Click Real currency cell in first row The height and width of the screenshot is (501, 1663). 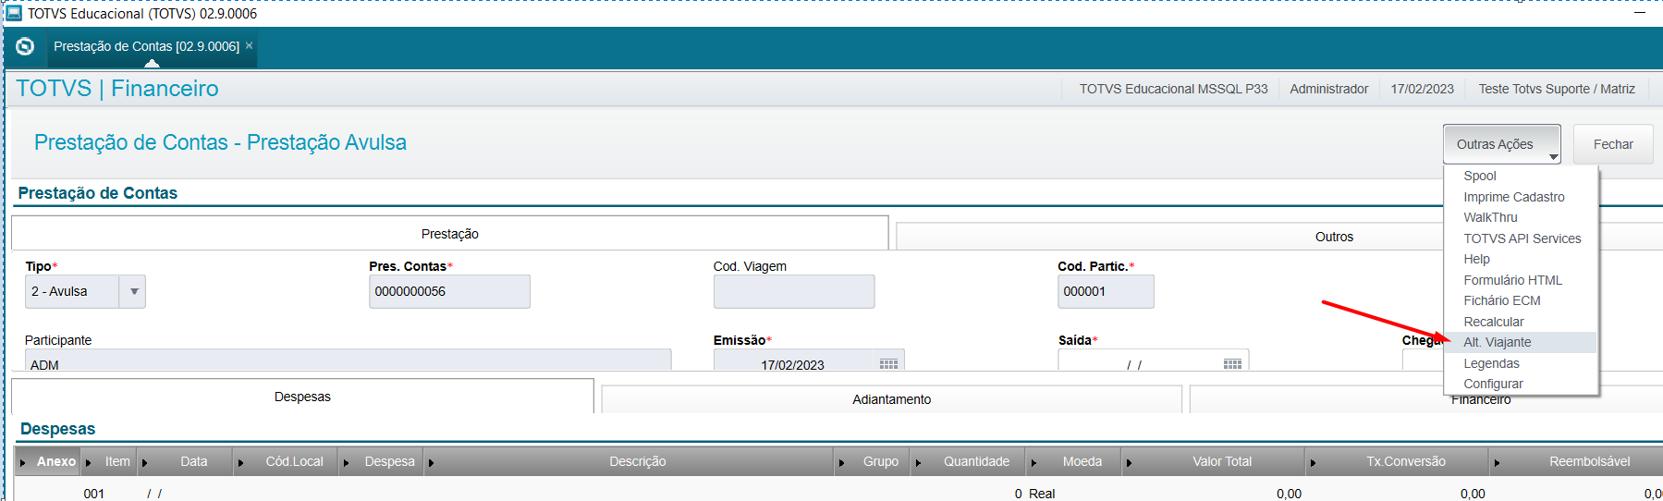(x=1041, y=494)
